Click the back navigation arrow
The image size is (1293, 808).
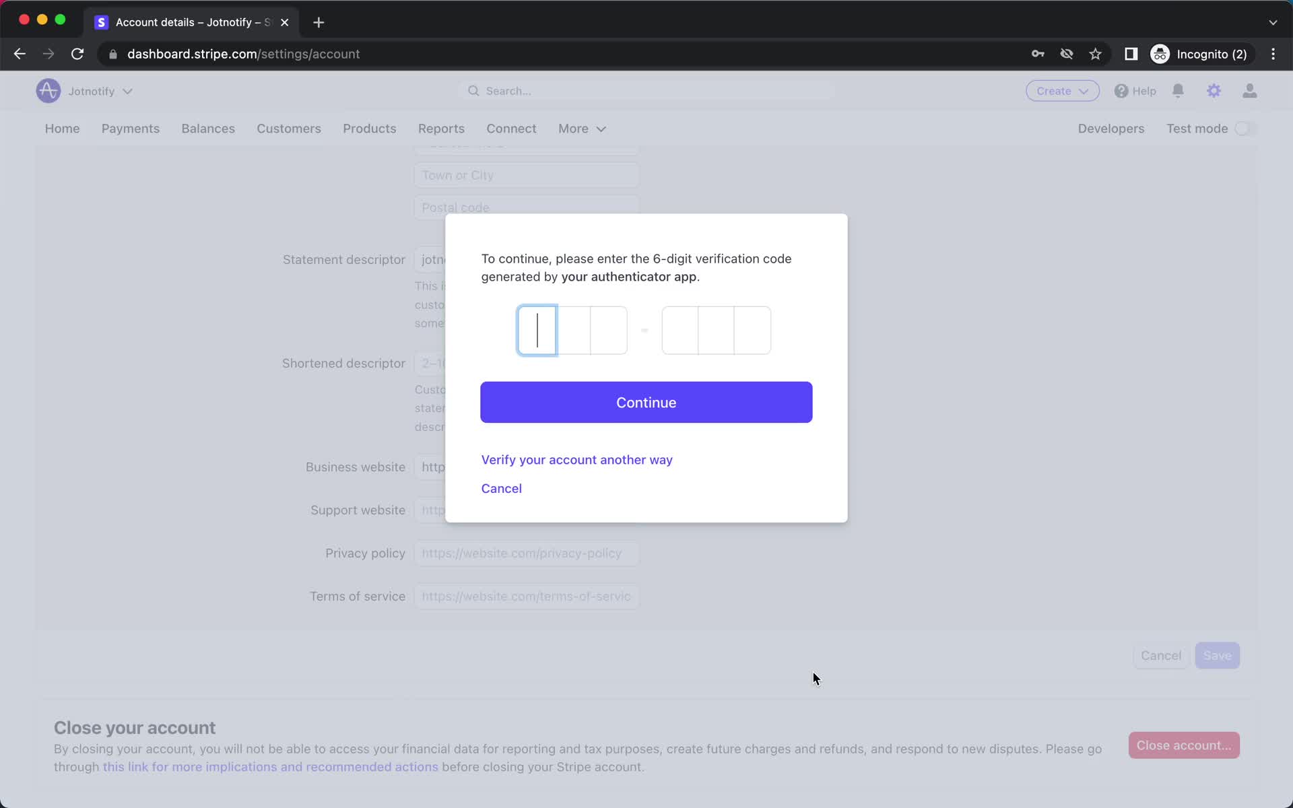[x=19, y=53]
